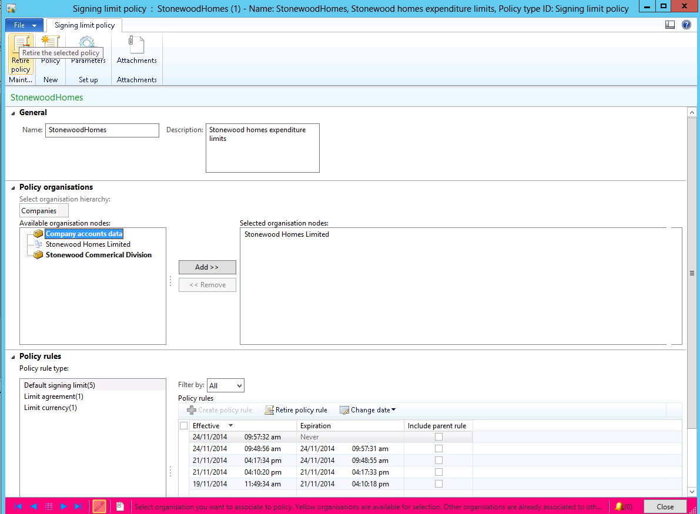Select Limit agreement(1) rule type
Screen dimensions: 700x514
click(93, 396)
